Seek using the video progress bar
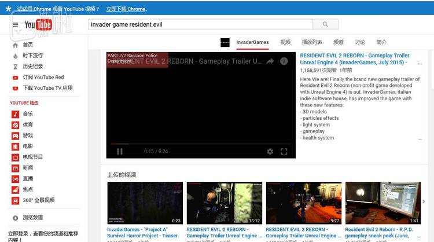 tap(201, 144)
